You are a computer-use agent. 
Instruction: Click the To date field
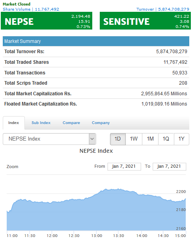[169, 167]
